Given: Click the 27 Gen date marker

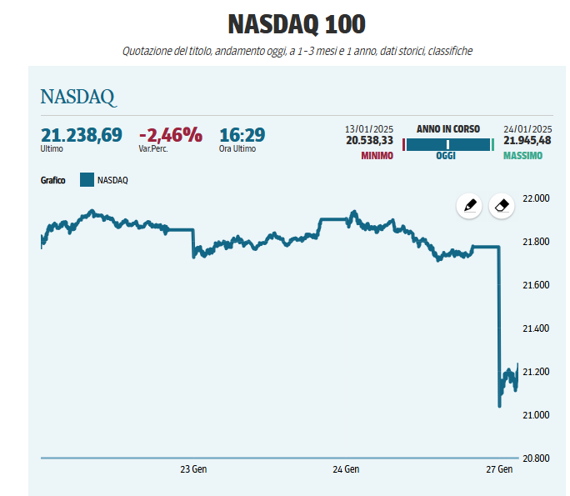Looking at the screenshot, I should [x=498, y=469].
